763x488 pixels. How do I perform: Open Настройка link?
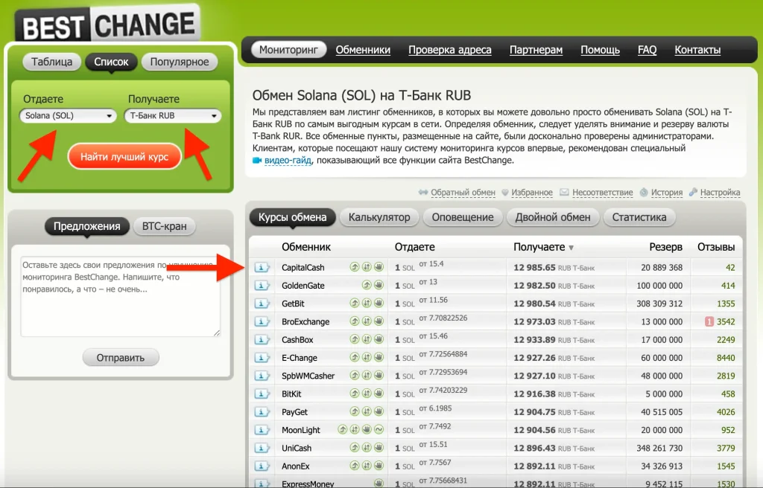[721, 193]
